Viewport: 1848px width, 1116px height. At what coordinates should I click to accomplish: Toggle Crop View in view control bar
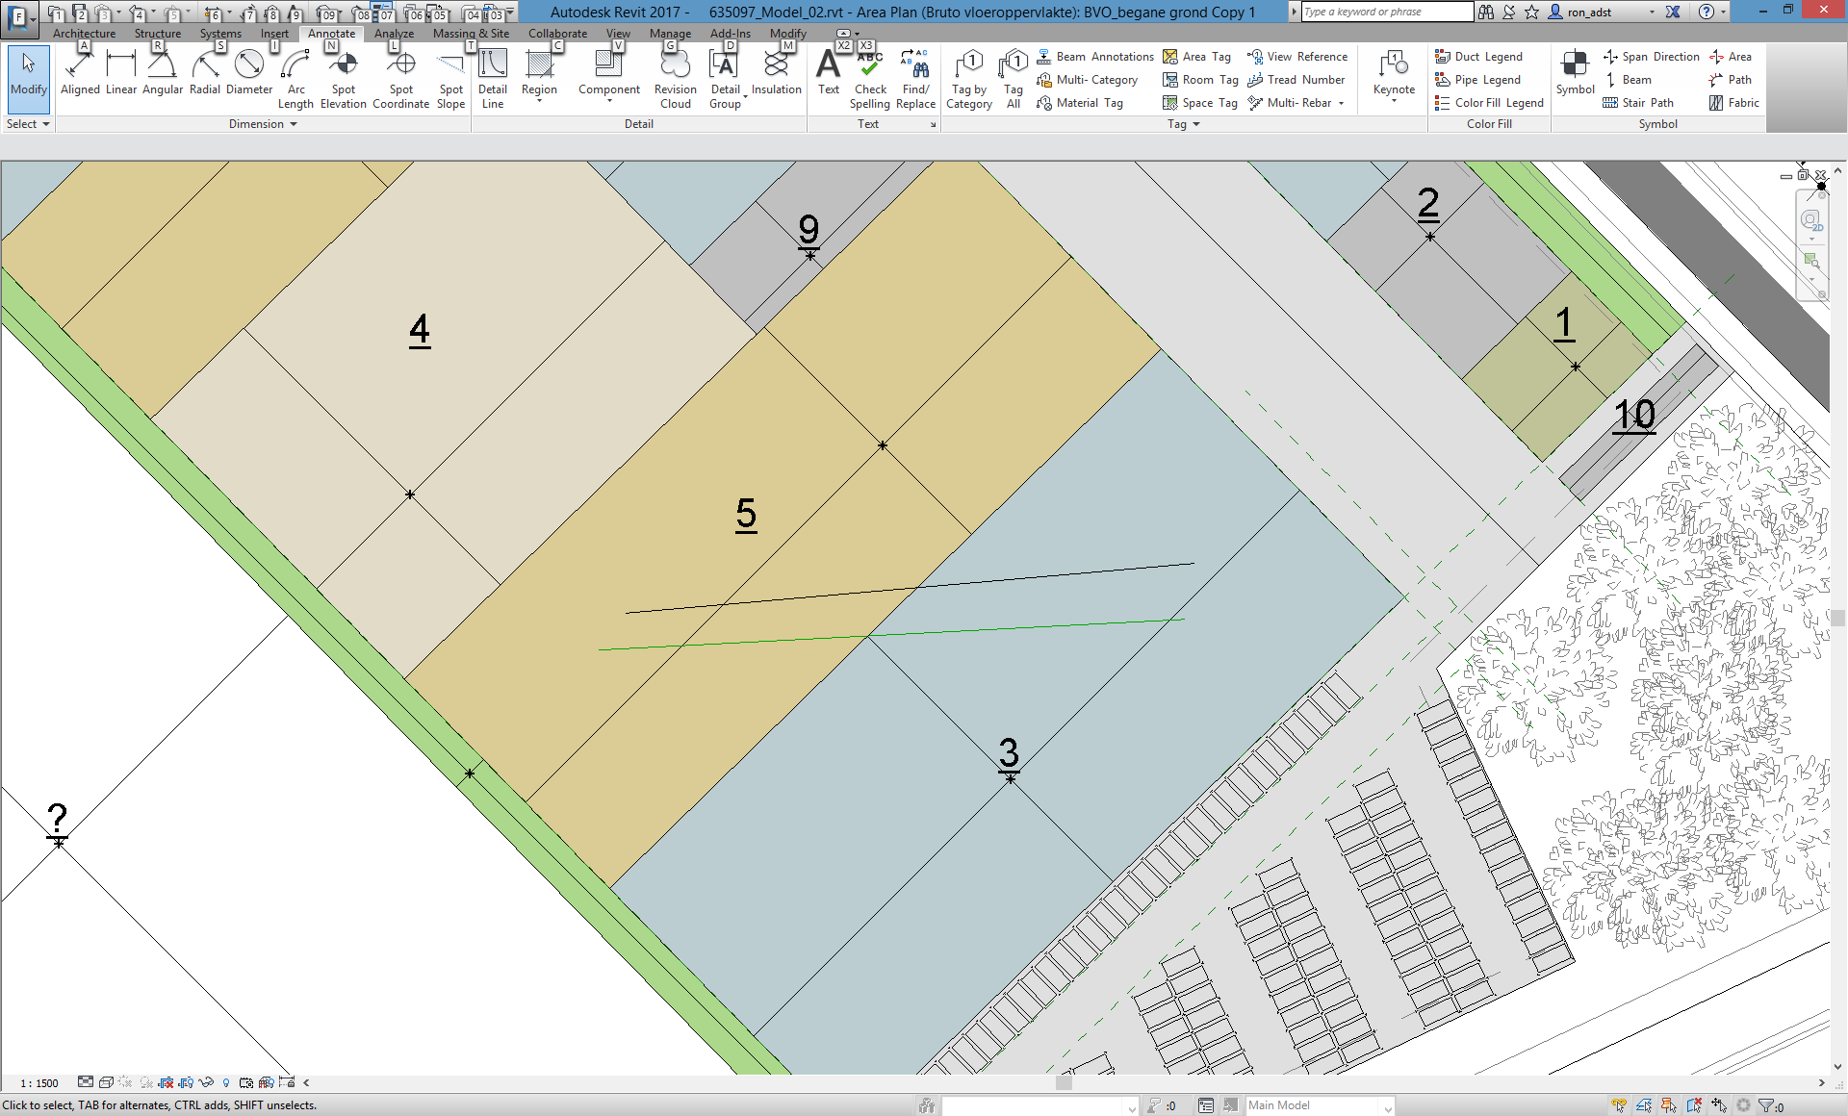pos(167,1082)
